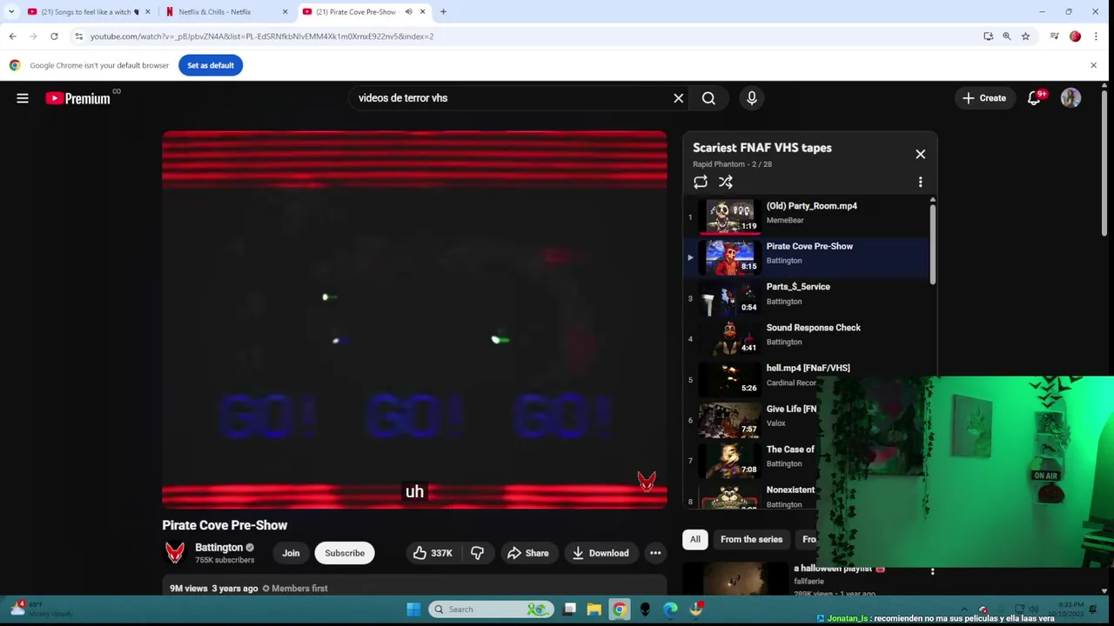Open the YouTube hamburger guide menu
The width and height of the screenshot is (1114, 626).
click(x=23, y=98)
